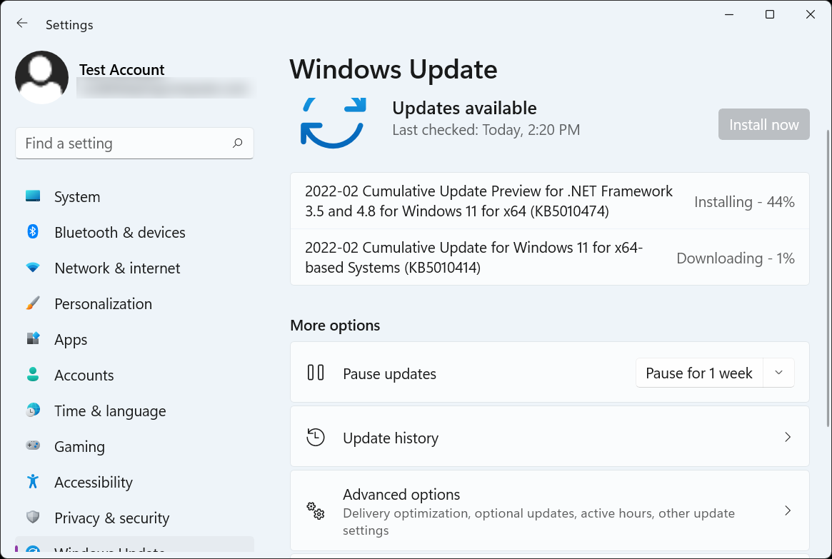
Task: Click the Privacy & security shield icon
Action: [33, 517]
